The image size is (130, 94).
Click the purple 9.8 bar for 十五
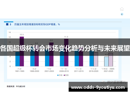coord(51,55)
